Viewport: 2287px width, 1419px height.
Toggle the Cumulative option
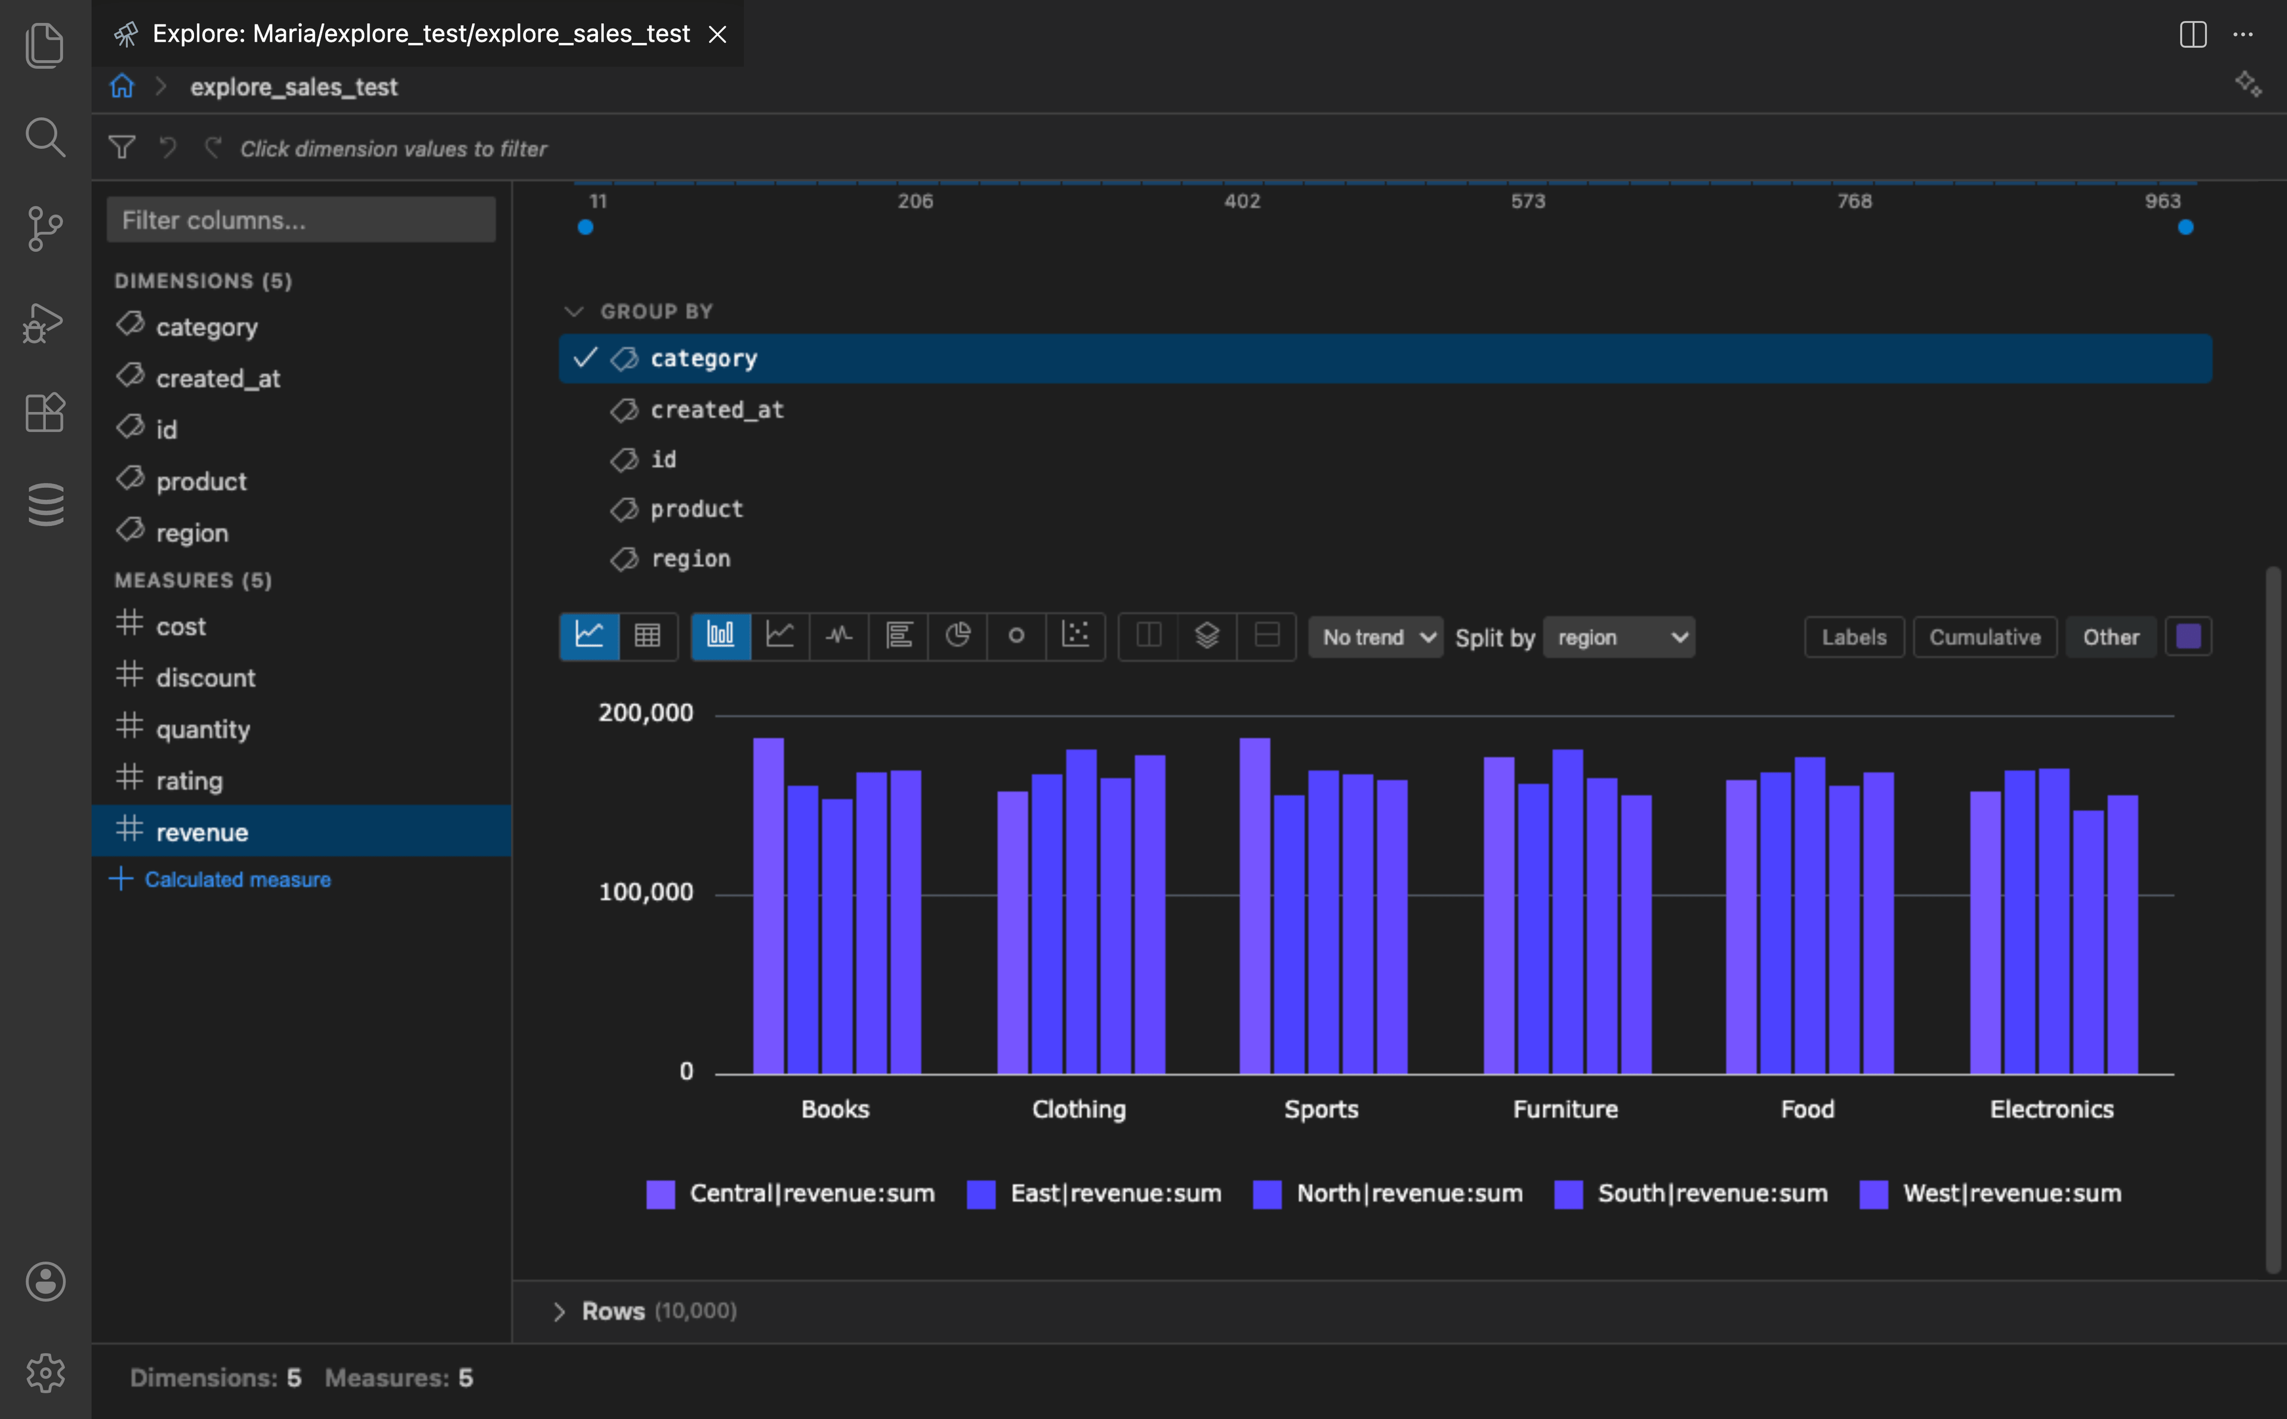click(x=1984, y=637)
